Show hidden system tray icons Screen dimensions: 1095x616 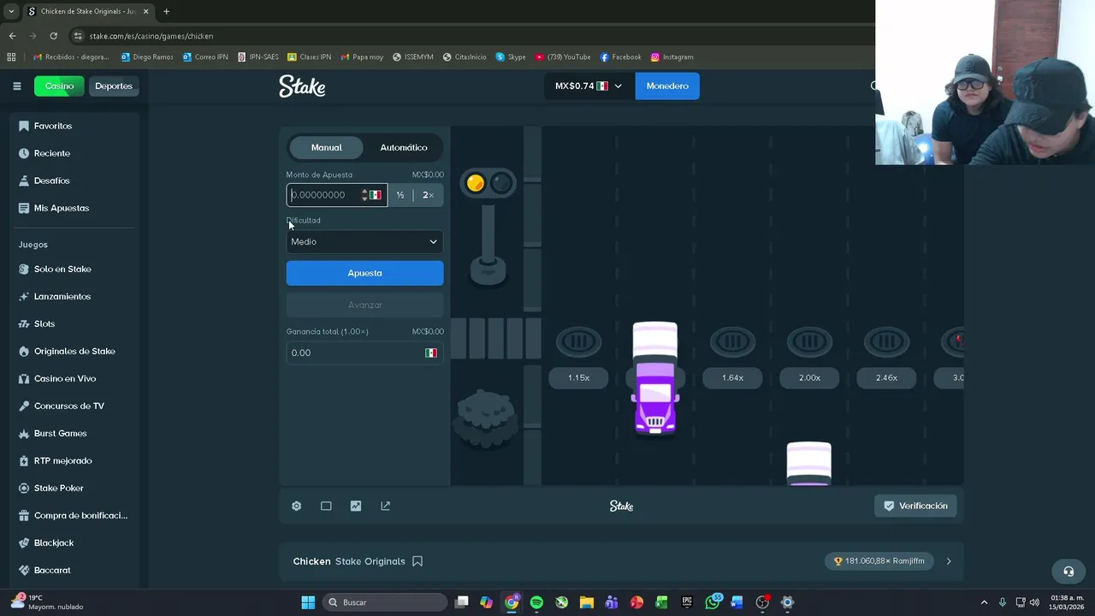(x=984, y=602)
